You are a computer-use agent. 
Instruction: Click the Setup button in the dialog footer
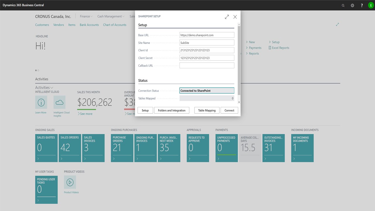tap(145, 110)
